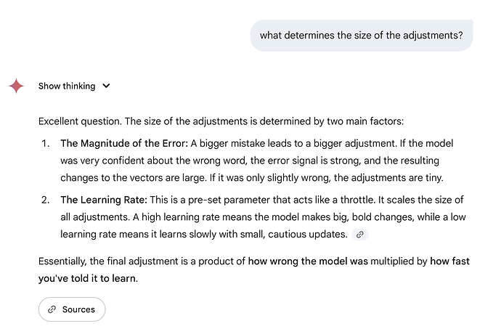This screenshot has height=329, width=501.
Task: Click list number 1 marker
Action: point(45,144)
